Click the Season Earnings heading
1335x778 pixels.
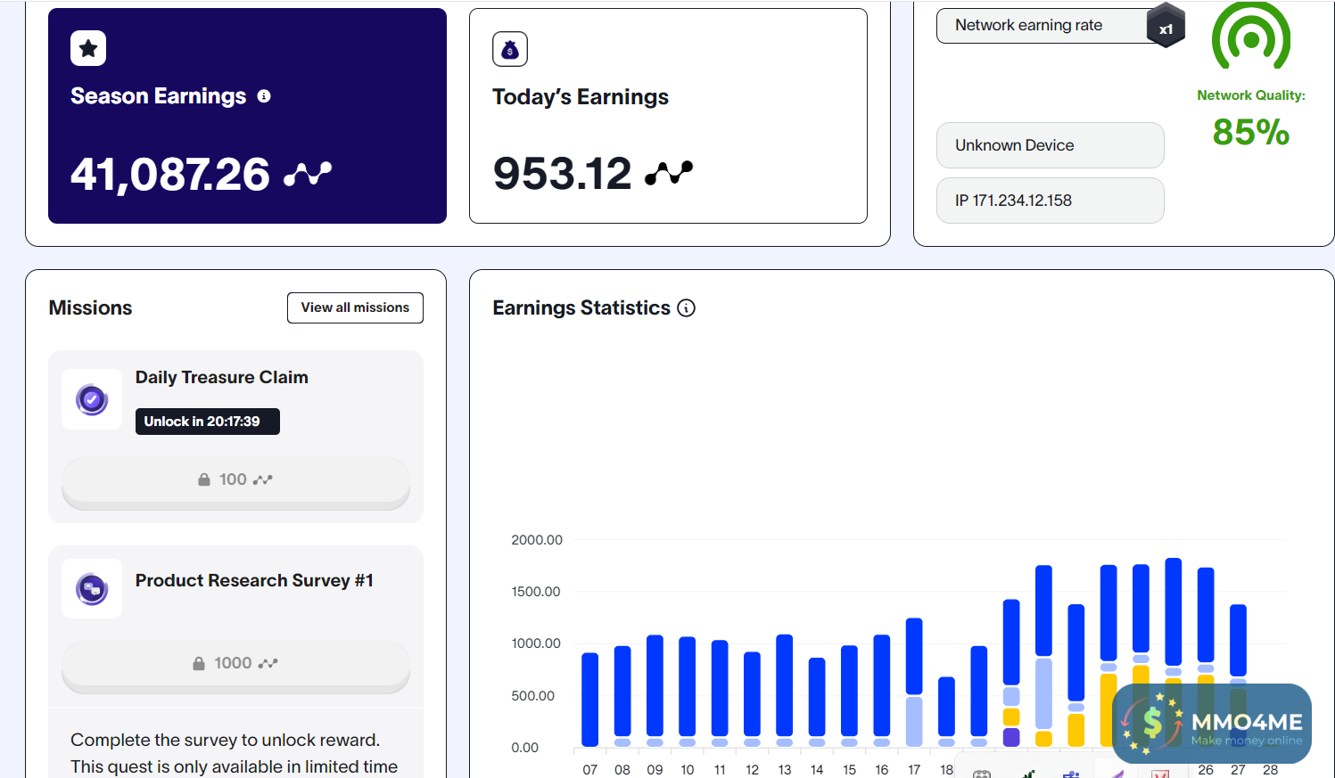coord(159,96)
